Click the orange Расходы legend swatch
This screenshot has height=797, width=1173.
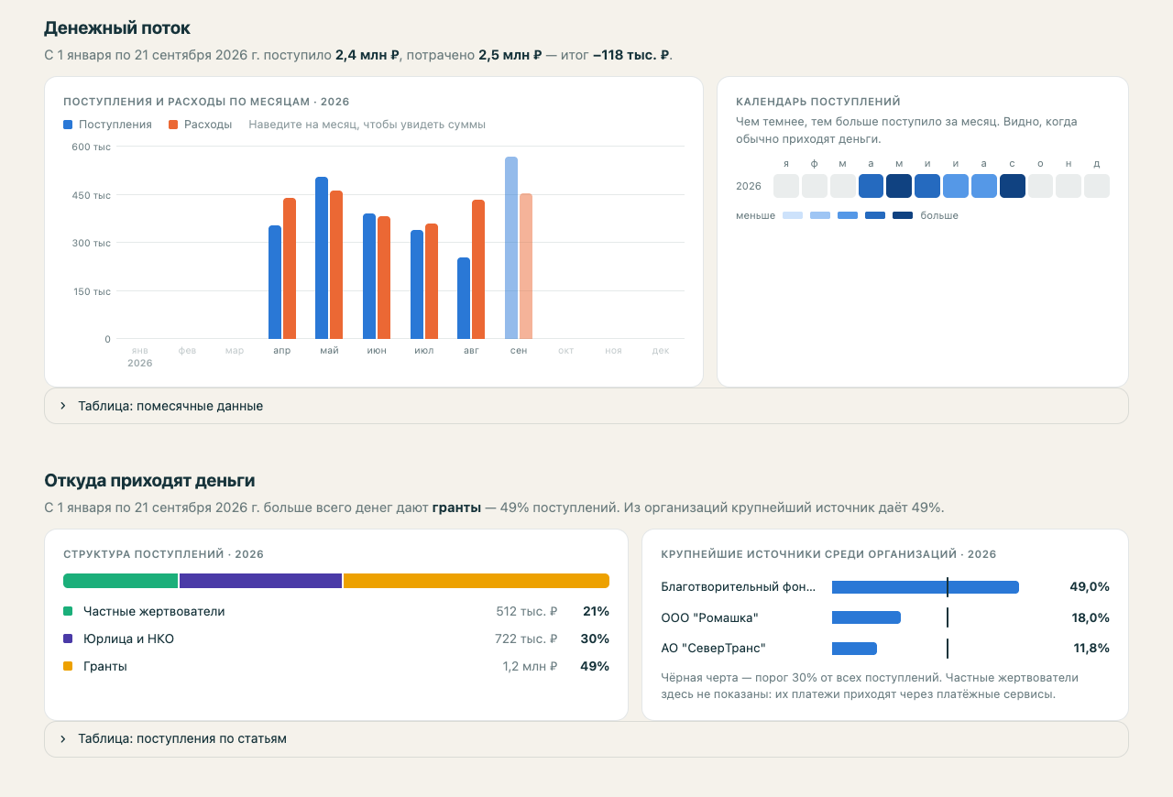pyautogui.click(x=173, y=125)
